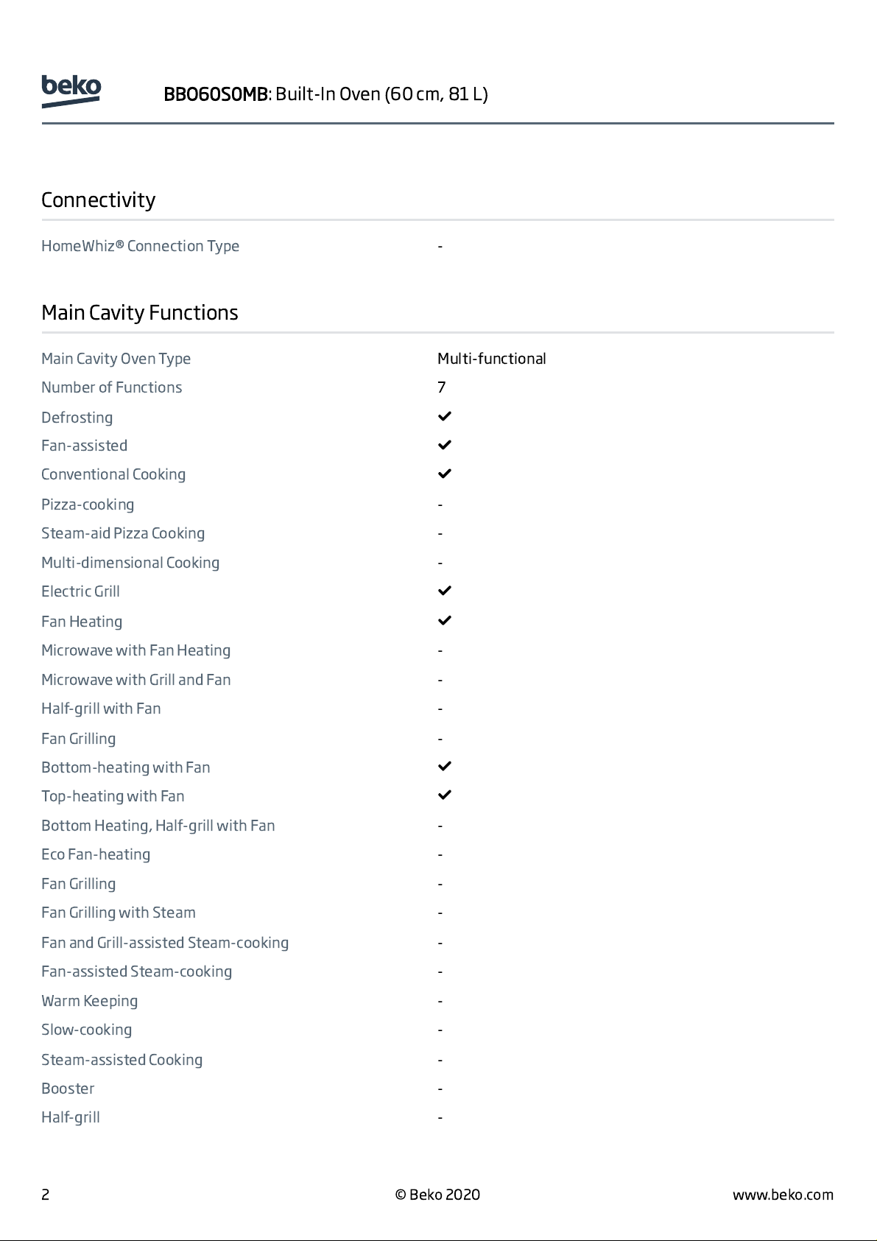Click the Main Cavity Functions heading
Screen dimensions: 877x1241
tap(140, 313)
